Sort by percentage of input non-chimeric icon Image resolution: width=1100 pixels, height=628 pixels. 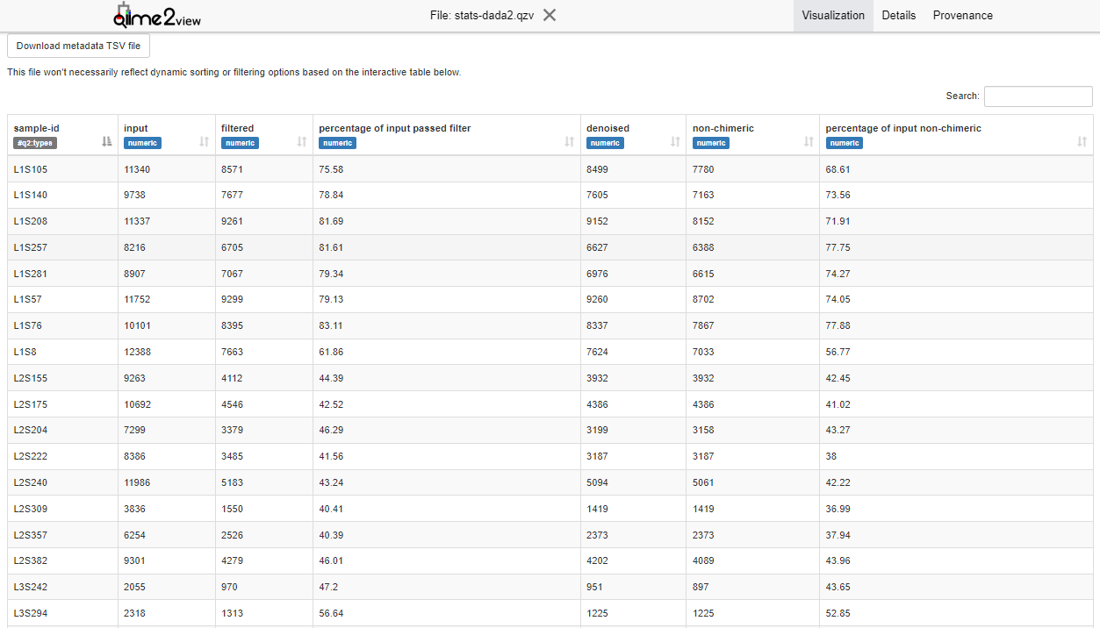(1082, 141)
